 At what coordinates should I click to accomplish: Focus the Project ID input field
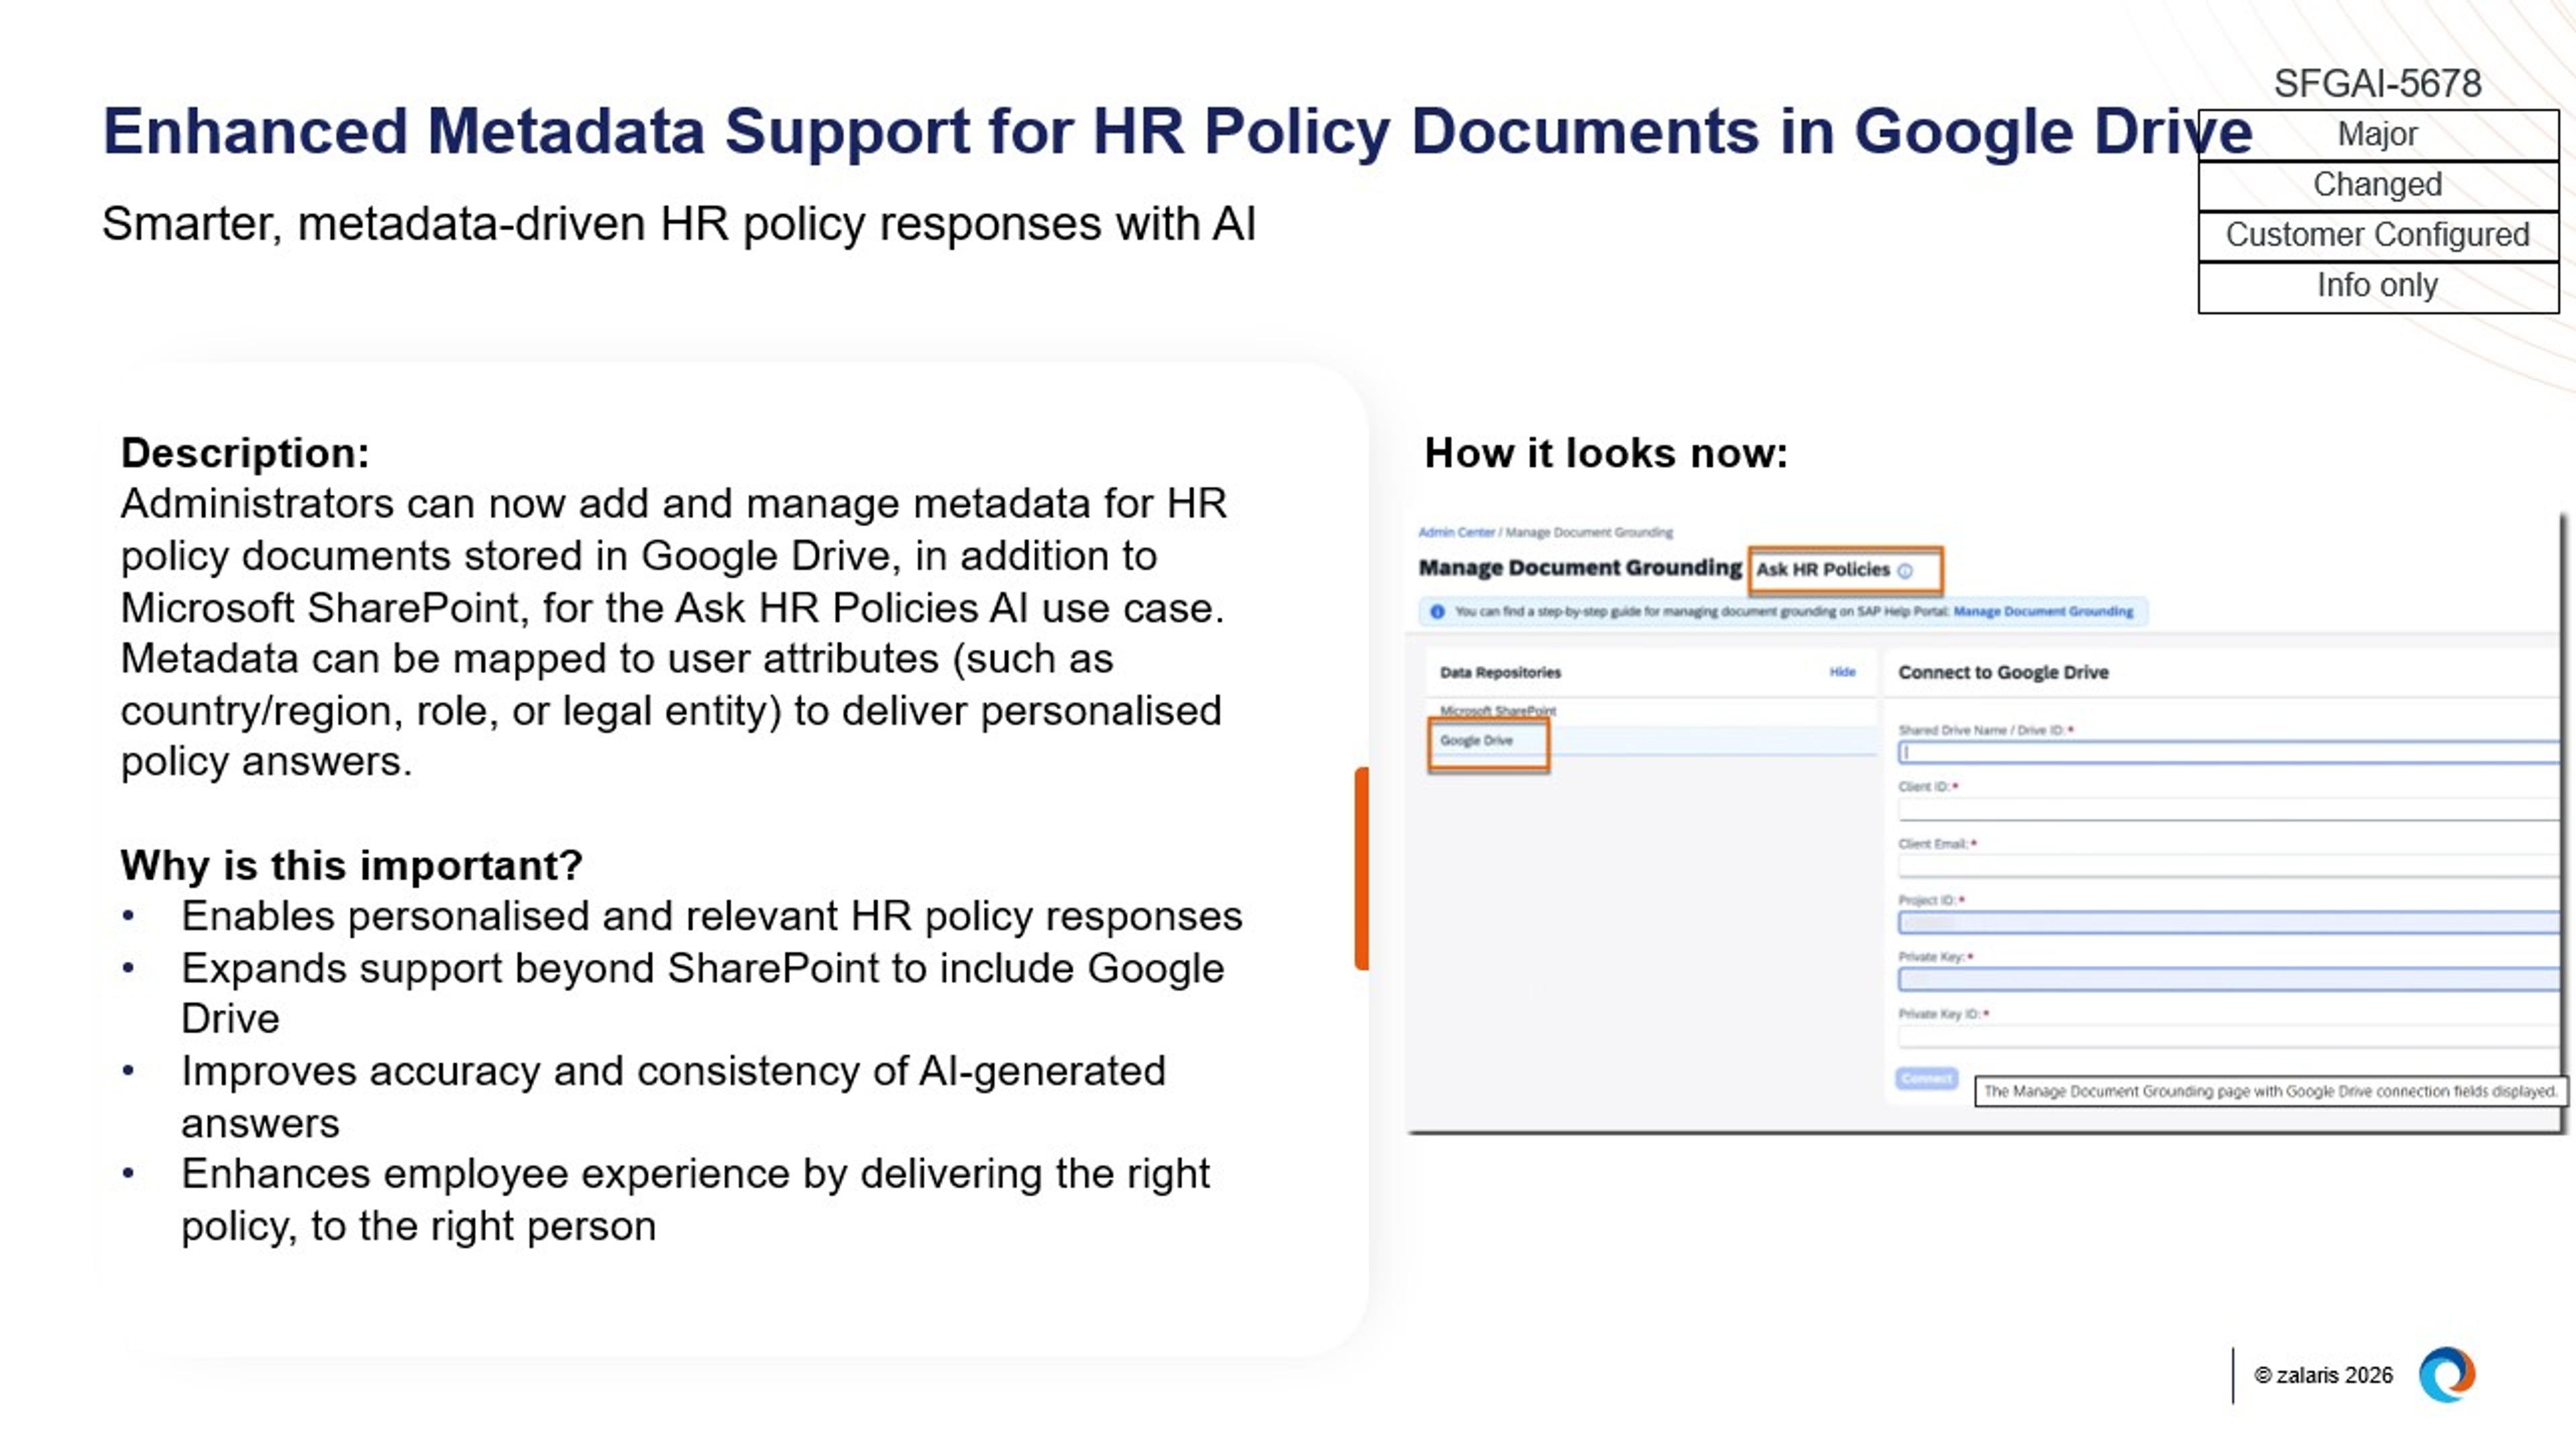pyautogui.click(x=2228, y=922)
